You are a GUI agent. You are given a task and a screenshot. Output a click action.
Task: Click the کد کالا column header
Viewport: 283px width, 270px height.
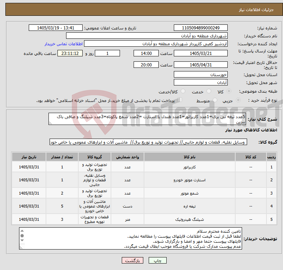(251, 157)
